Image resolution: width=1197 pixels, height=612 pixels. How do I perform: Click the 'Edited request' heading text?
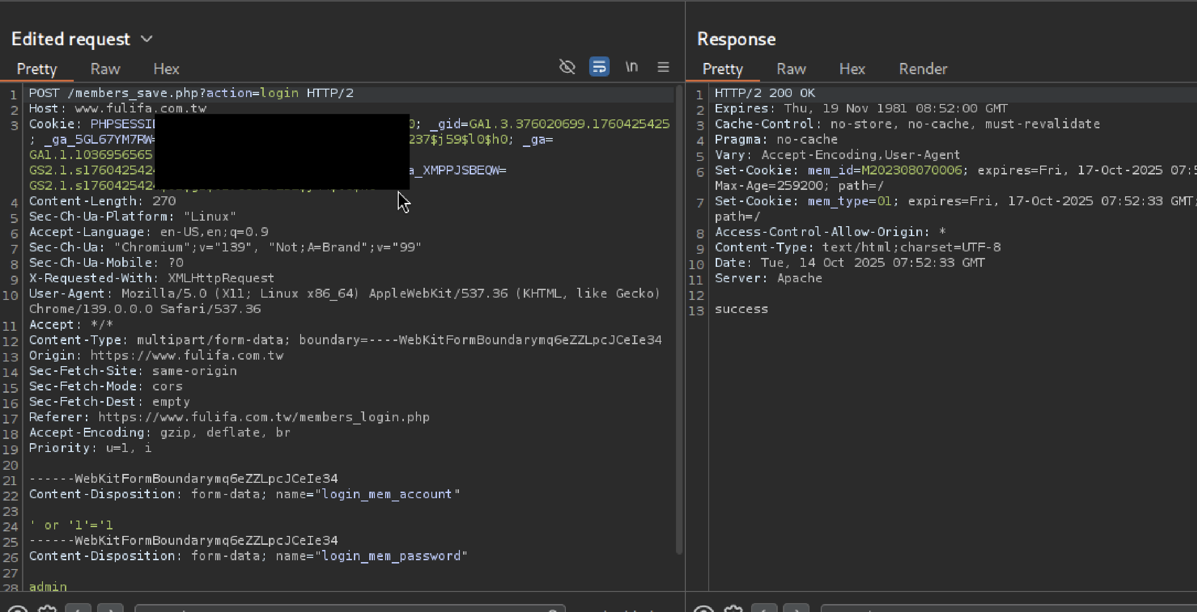(70, 39)
